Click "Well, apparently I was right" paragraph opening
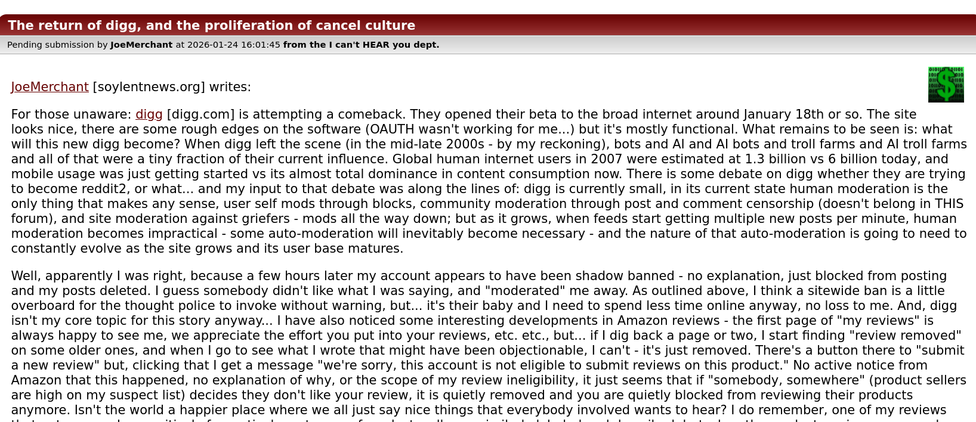This screenshot has height=422, width=976. pyautogui.click(x=98, y=276)
